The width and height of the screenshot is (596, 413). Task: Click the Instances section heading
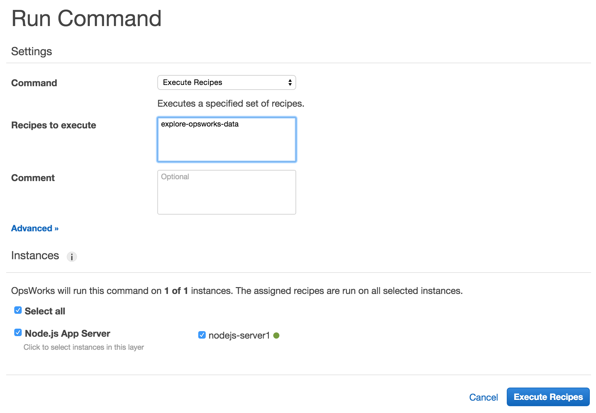[x=35, y=255]
